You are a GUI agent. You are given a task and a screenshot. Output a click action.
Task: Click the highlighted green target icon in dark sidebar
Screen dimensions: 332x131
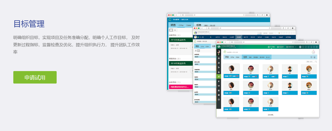(x=219, y=77)
